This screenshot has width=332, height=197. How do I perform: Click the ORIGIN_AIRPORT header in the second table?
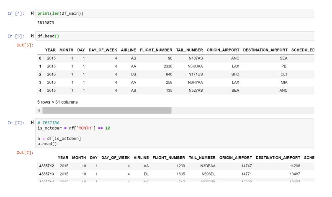tap(235, 158)
